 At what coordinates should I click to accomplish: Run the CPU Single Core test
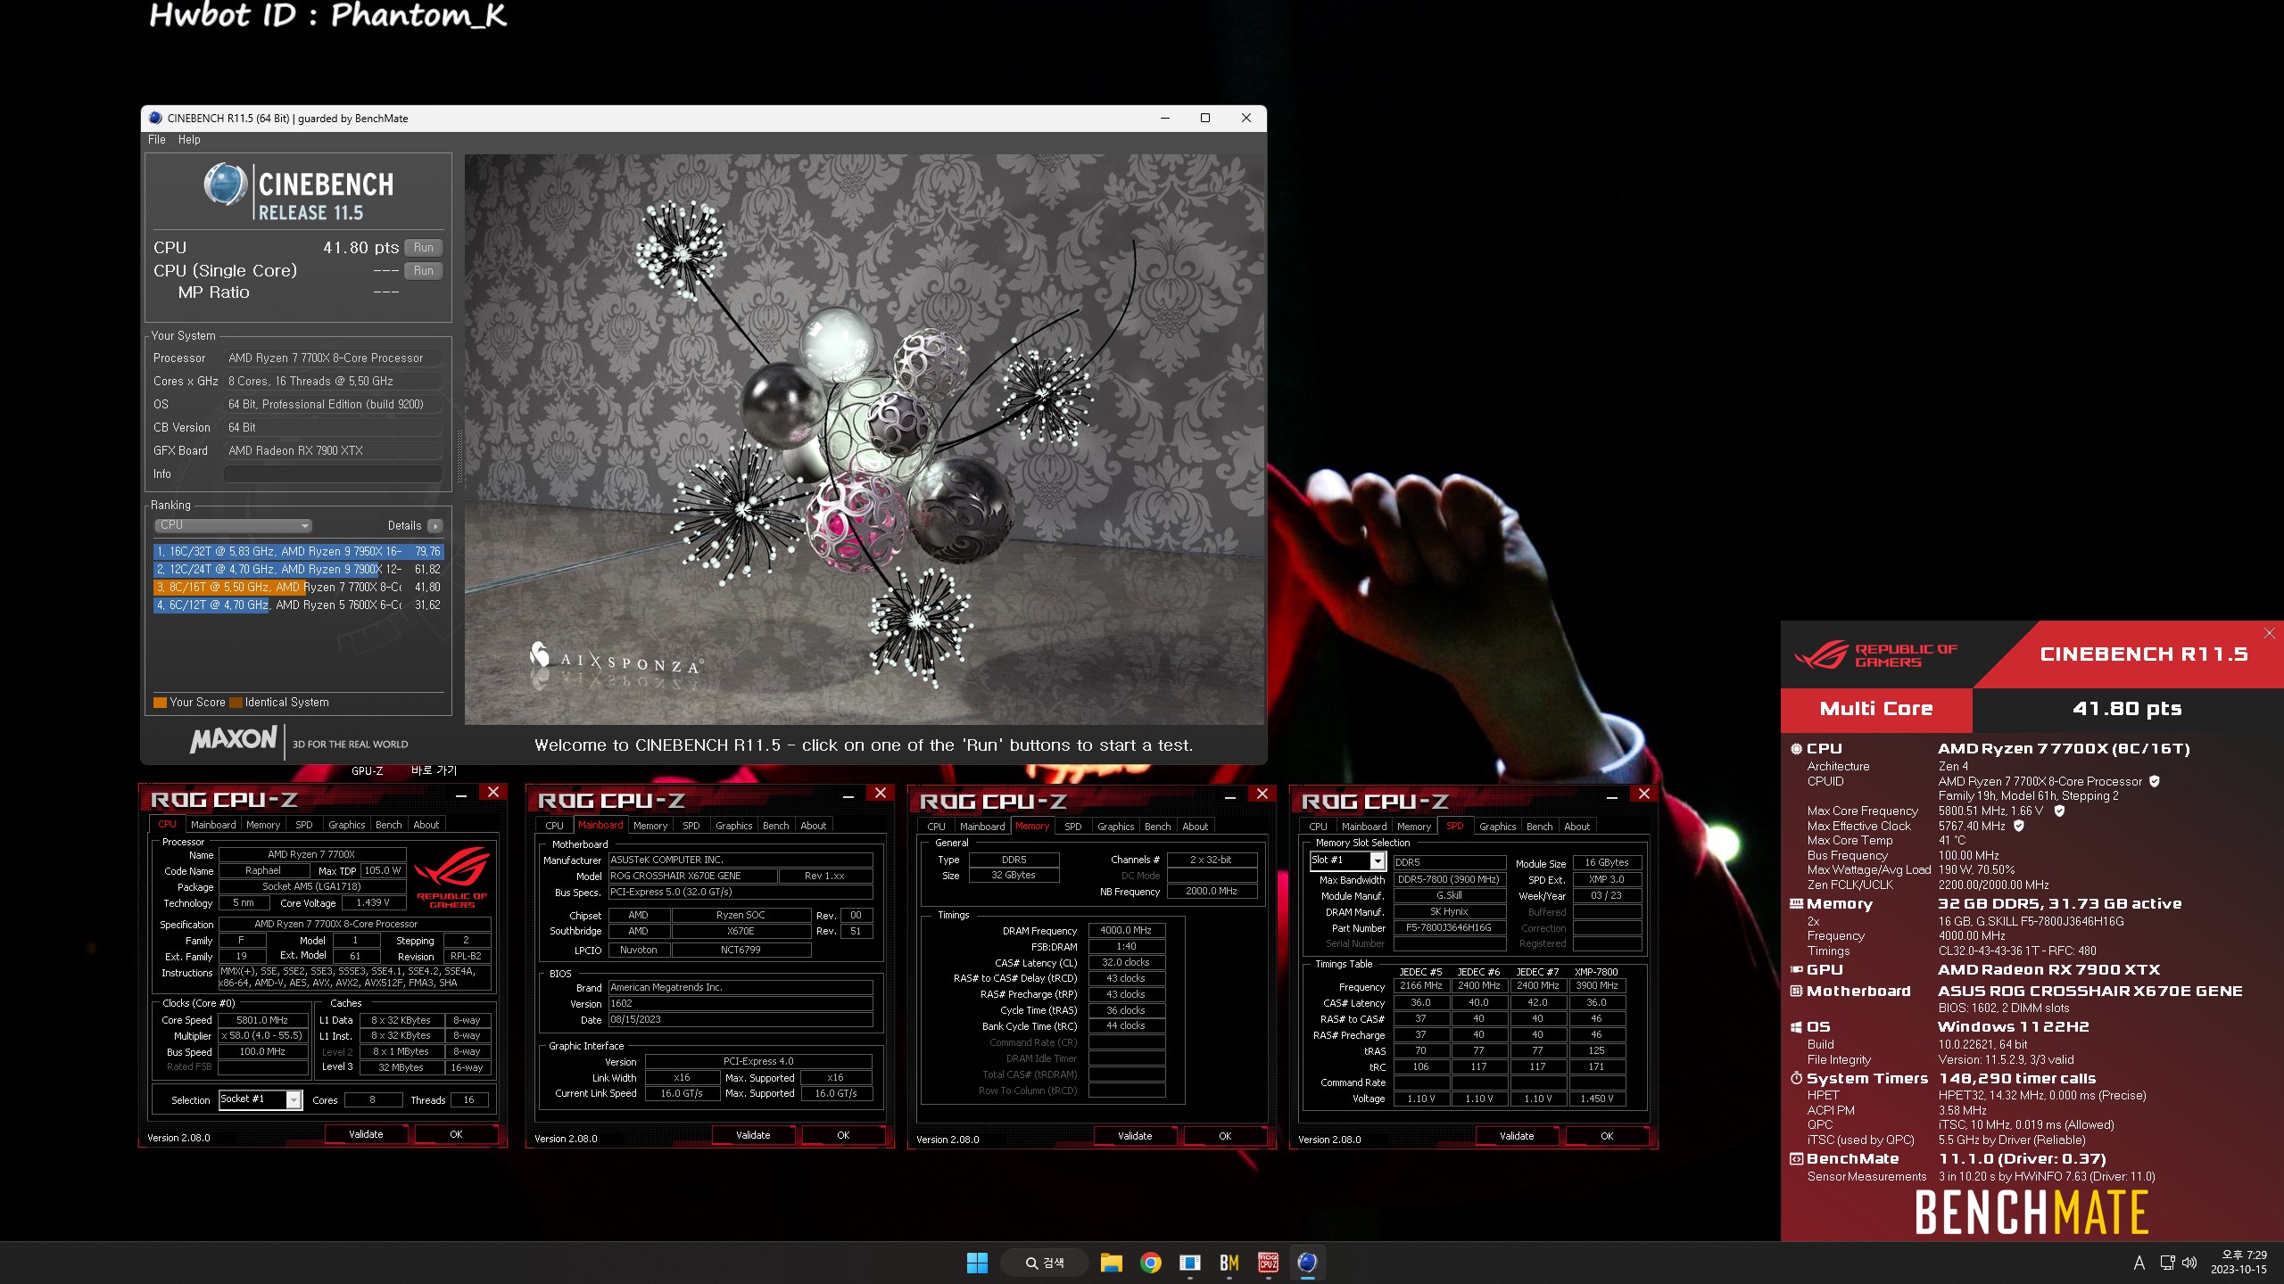pyautogui.click(x=424, y=270)
